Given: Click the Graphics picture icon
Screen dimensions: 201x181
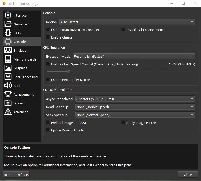Looking at the screenshot, I should click(x=8, y=68).
